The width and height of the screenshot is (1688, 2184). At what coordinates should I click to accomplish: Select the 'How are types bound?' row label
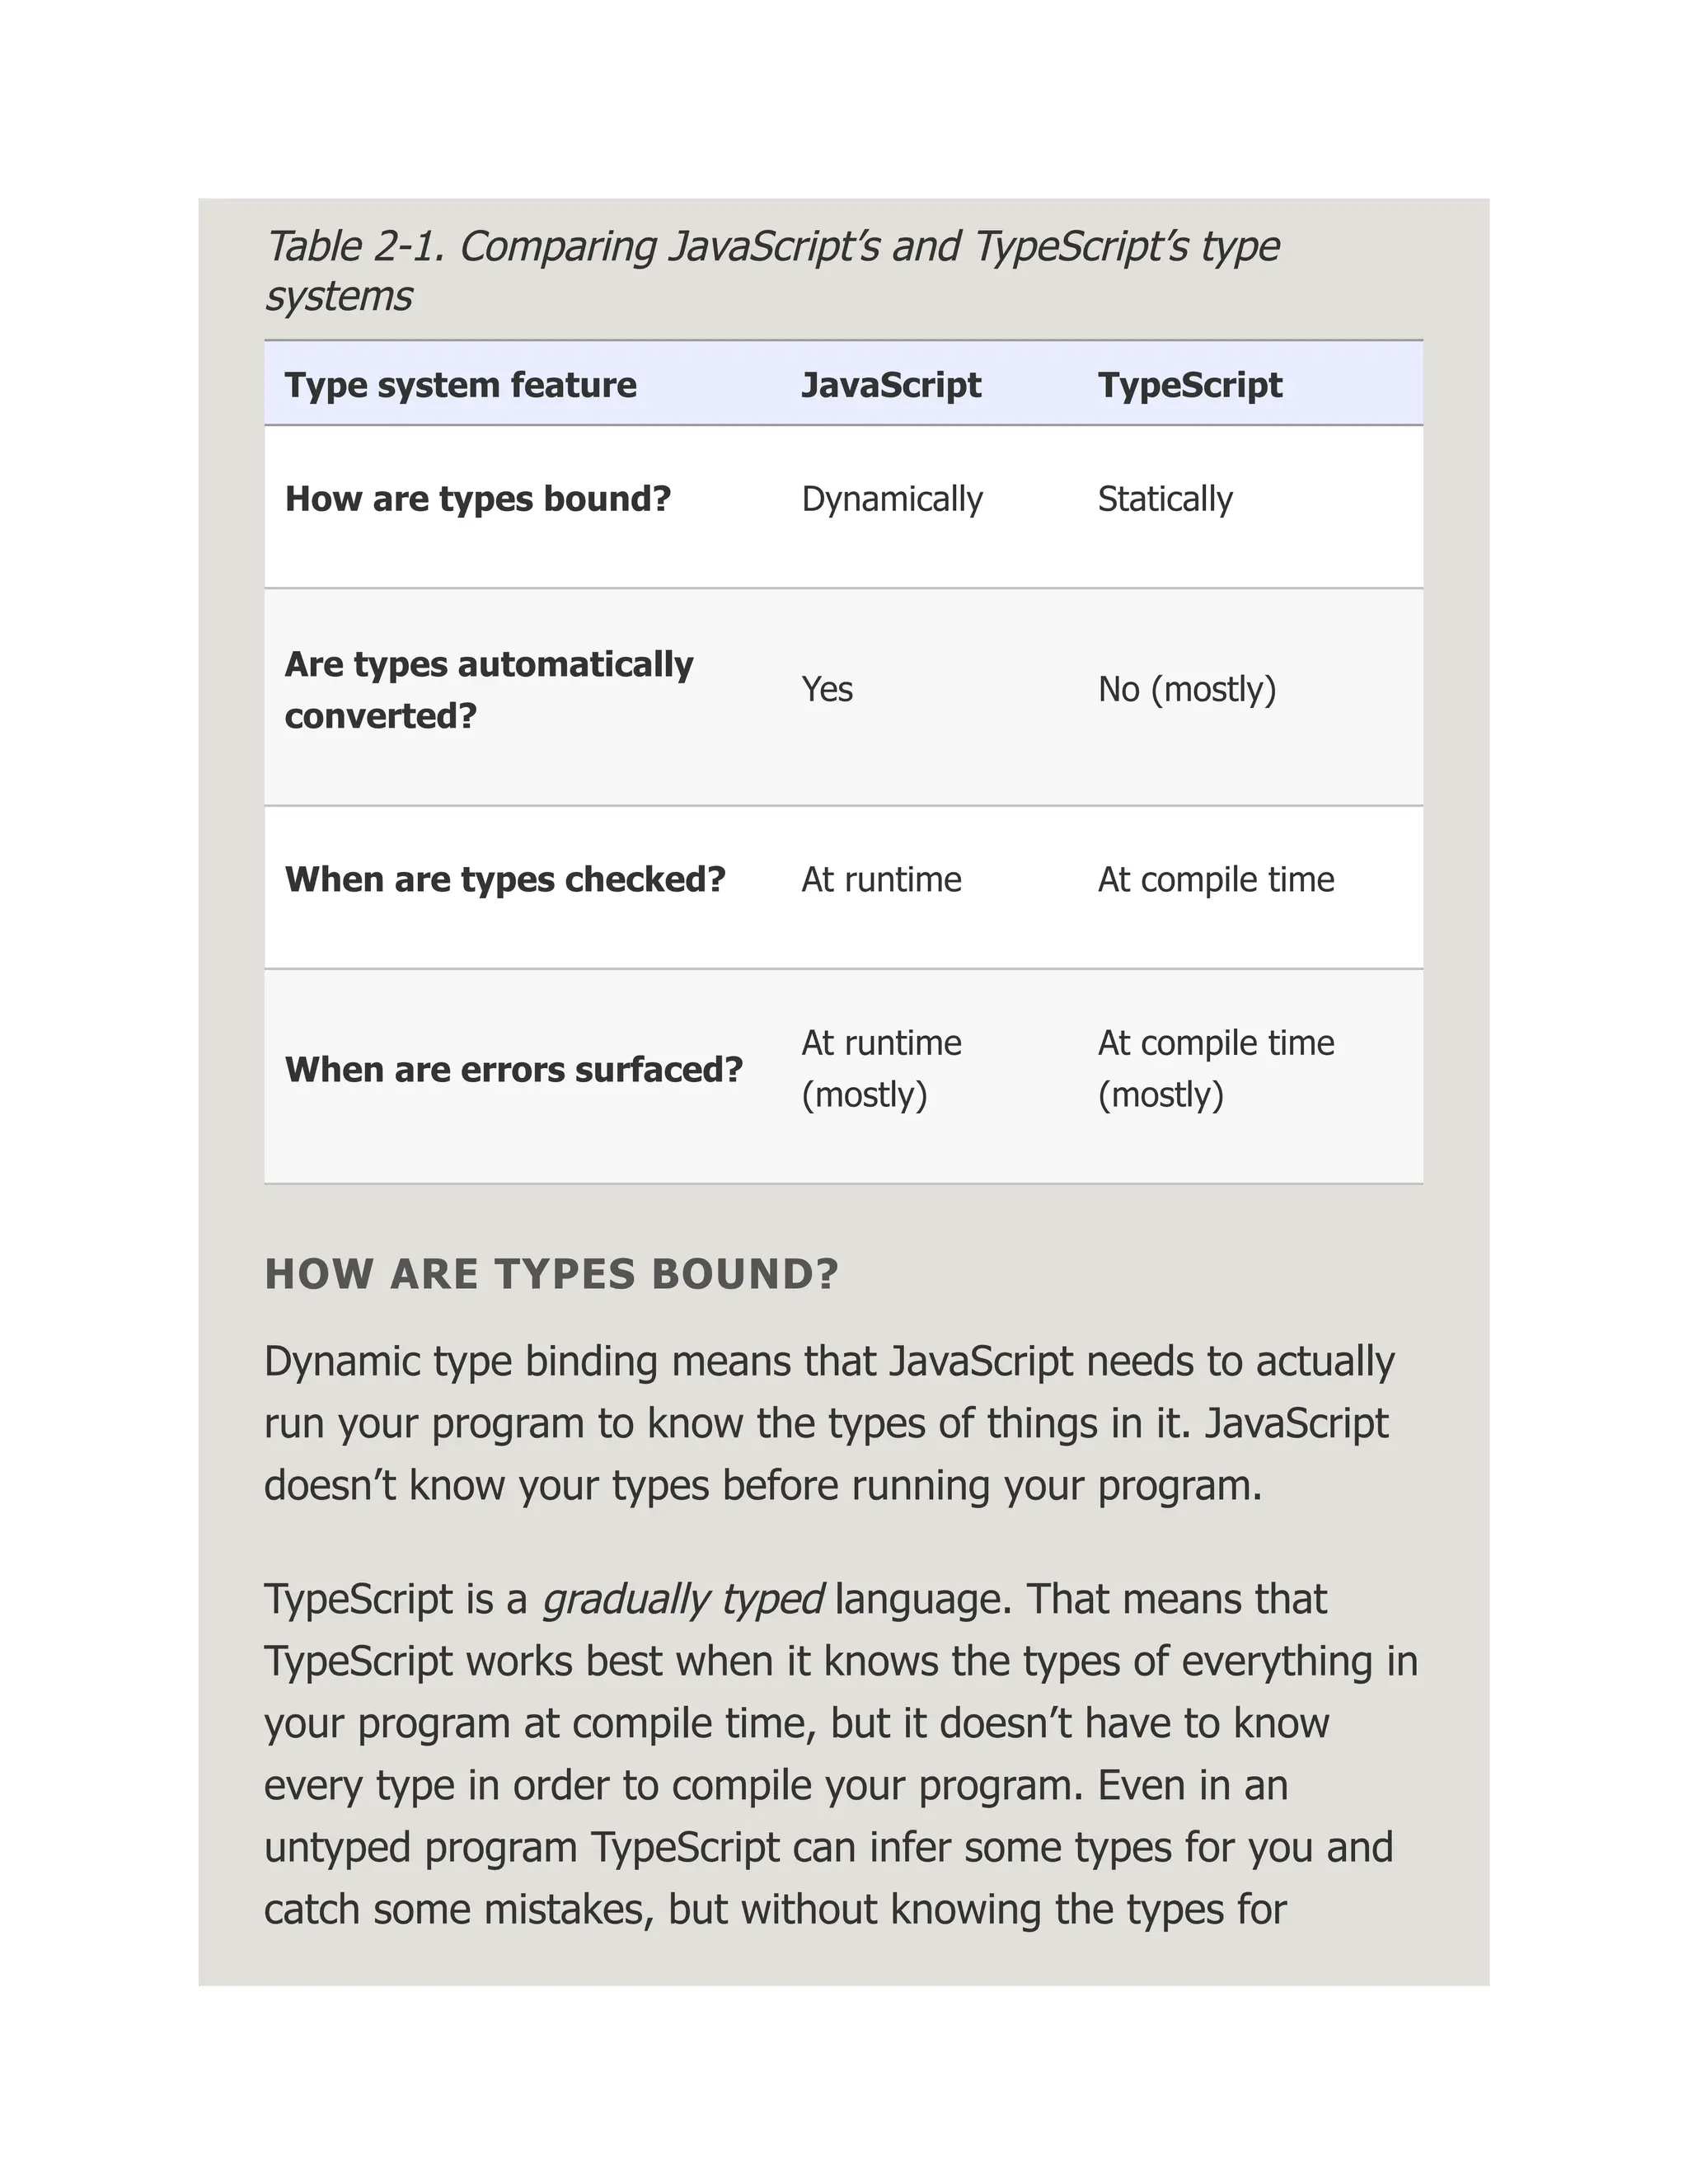[x=477, y=499]
